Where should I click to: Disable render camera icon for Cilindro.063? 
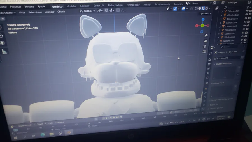pos(249,18)
